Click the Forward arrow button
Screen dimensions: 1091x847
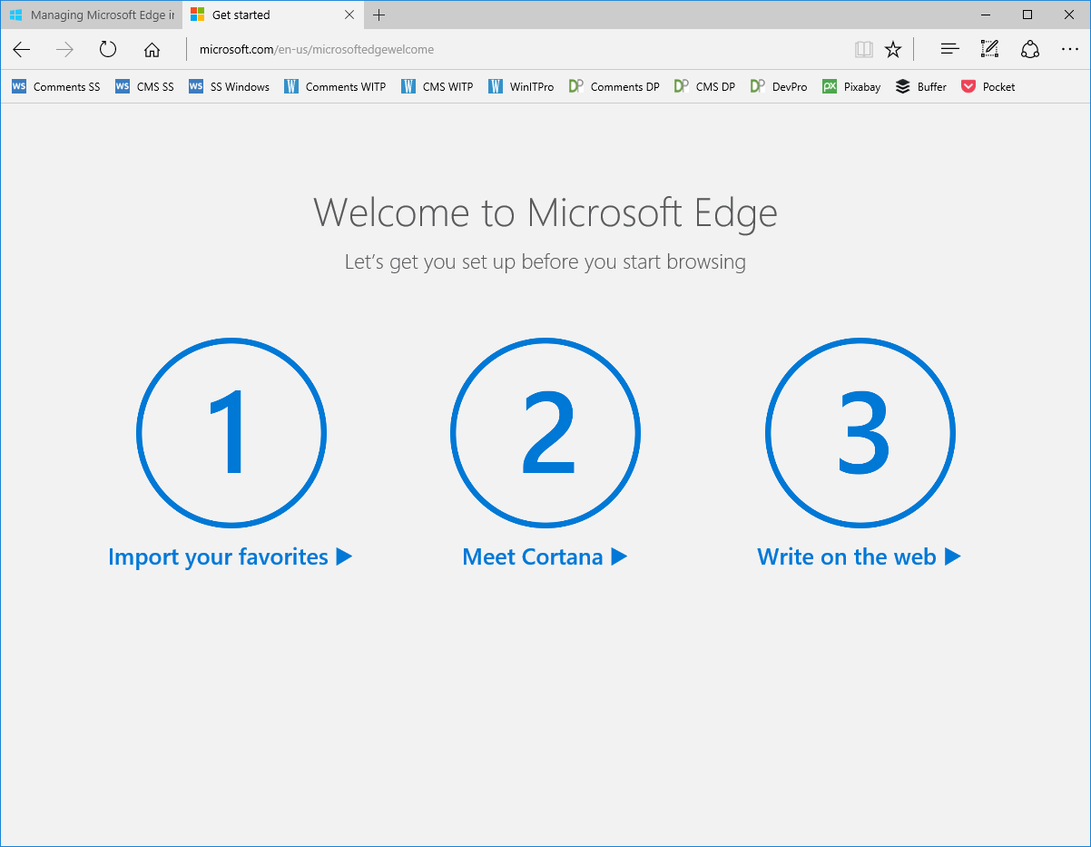pyautogui.click(x=64, y=50)
